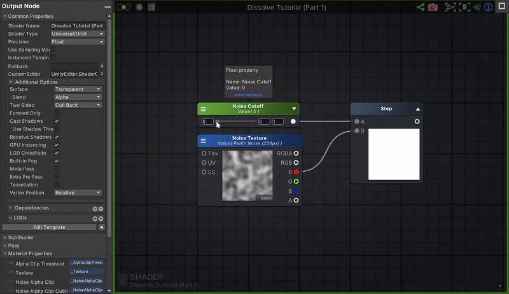Open the Noise Texture node hamburger menu
Screen dimensions: 509x294
(x=203, y=141)
